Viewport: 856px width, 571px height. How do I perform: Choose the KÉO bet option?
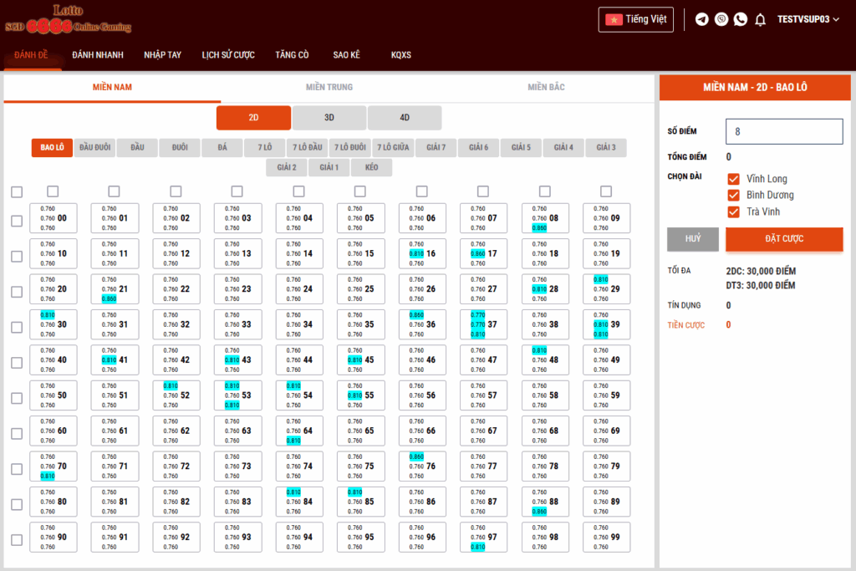[x=372, y=167]
